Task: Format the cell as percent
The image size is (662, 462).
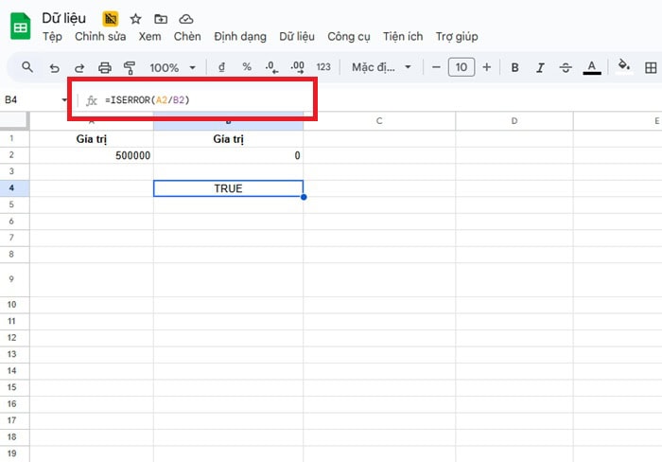Action: coord(247,67)
